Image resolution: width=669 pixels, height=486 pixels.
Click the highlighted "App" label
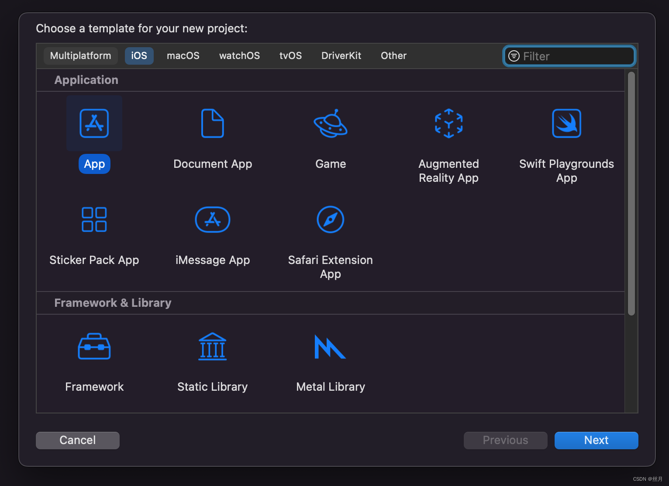click(x=94, y=164)
